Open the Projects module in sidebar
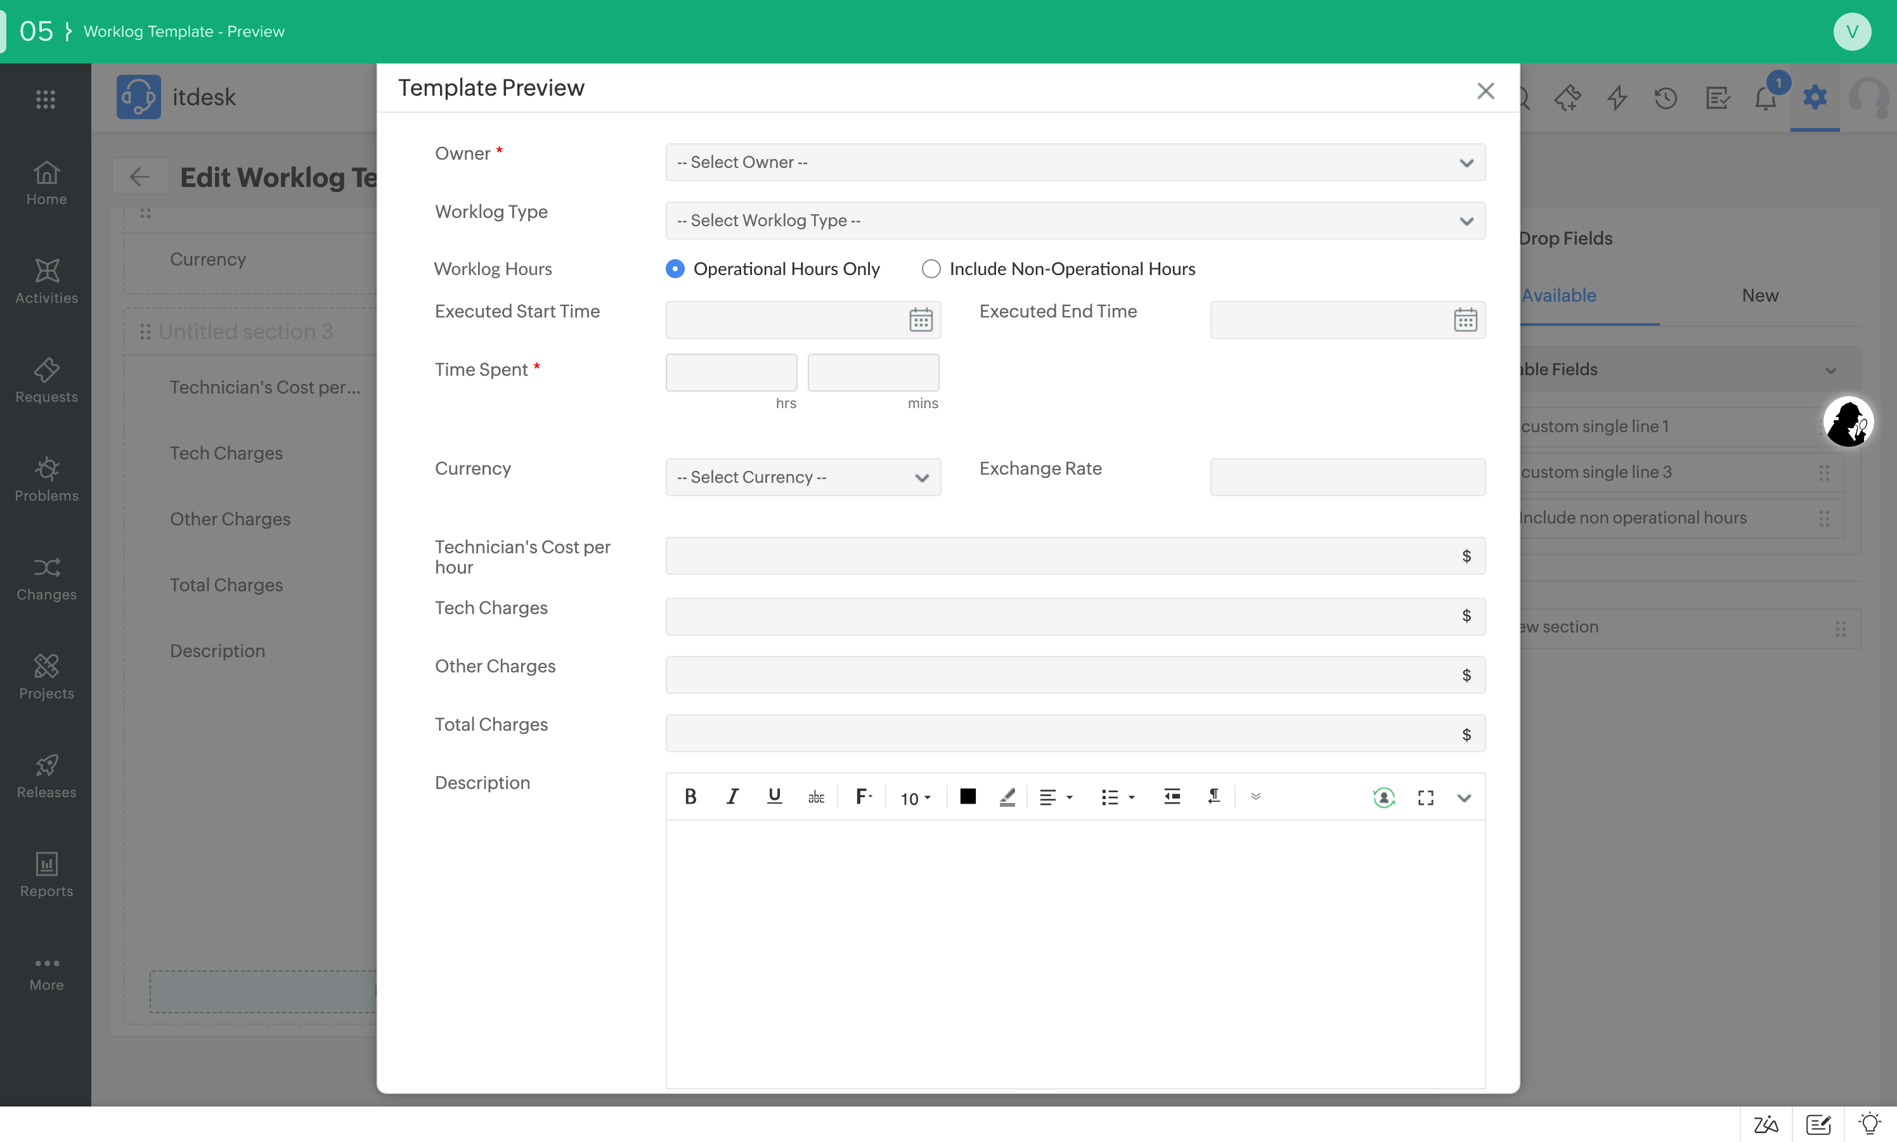Image resolution: width=1897 pixels, height=1142 pixels. coord(46,677)
